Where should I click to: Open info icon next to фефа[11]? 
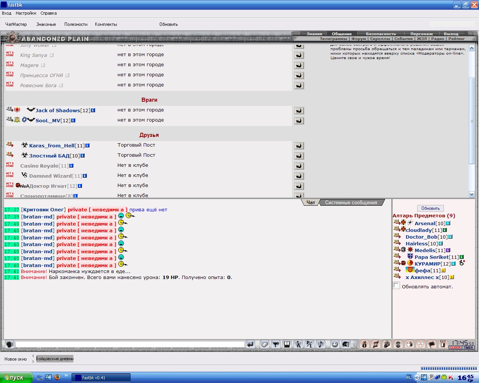point(443,271)
